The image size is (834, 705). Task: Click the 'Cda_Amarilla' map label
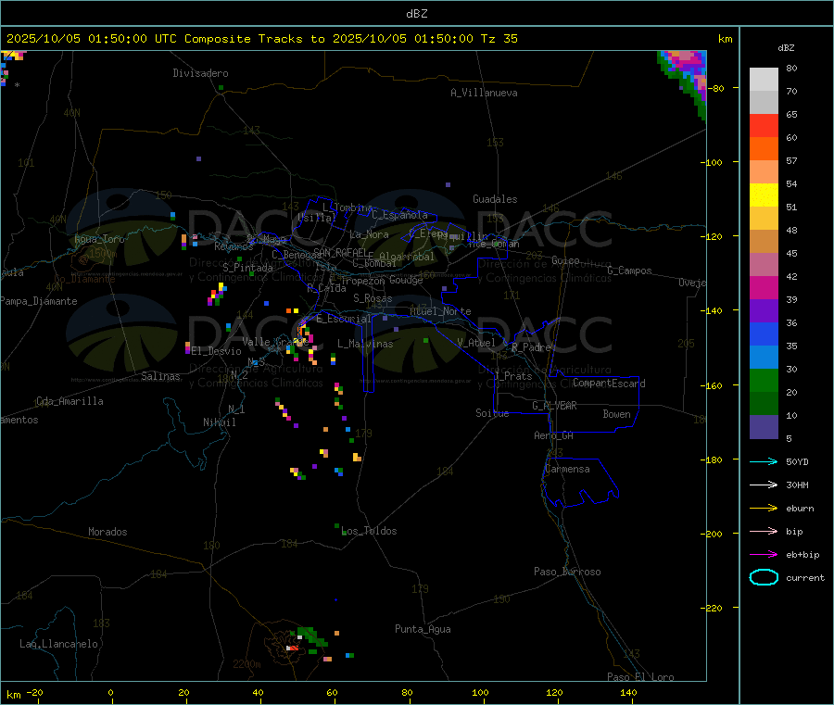point(69,401)
